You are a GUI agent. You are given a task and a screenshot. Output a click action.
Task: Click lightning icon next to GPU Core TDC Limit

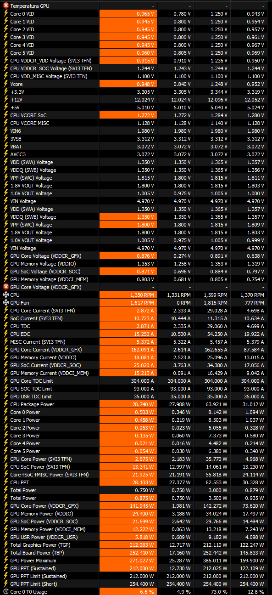(x=6, y=381)
